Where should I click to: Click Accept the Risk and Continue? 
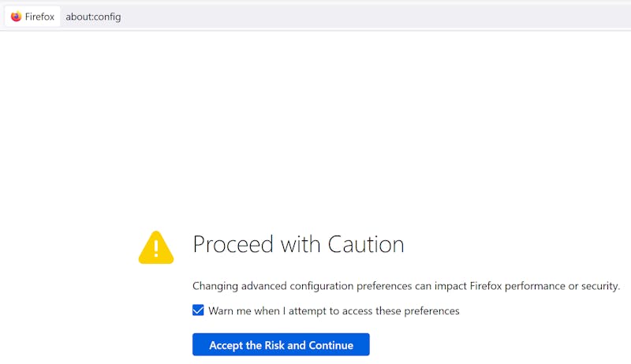[281, 344]
